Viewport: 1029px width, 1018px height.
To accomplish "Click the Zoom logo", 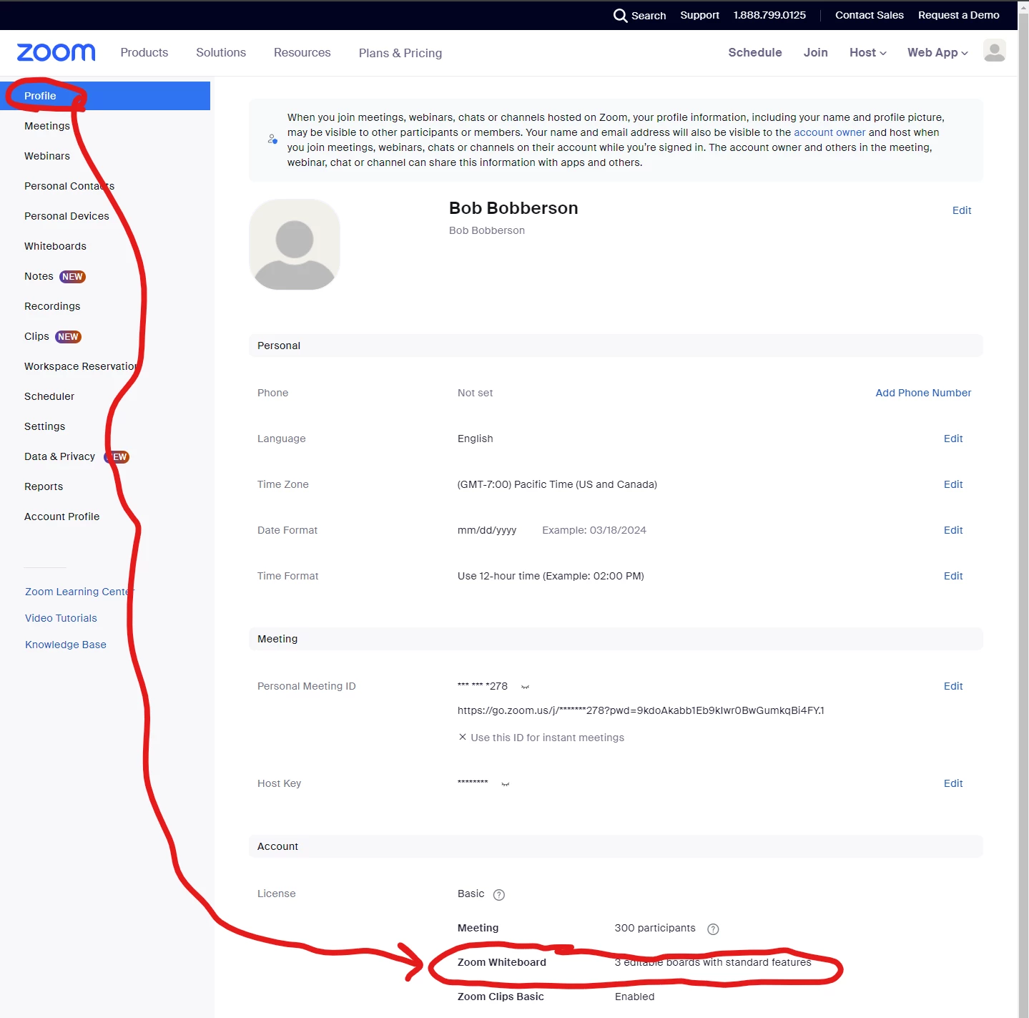I will tap(56, 52).
